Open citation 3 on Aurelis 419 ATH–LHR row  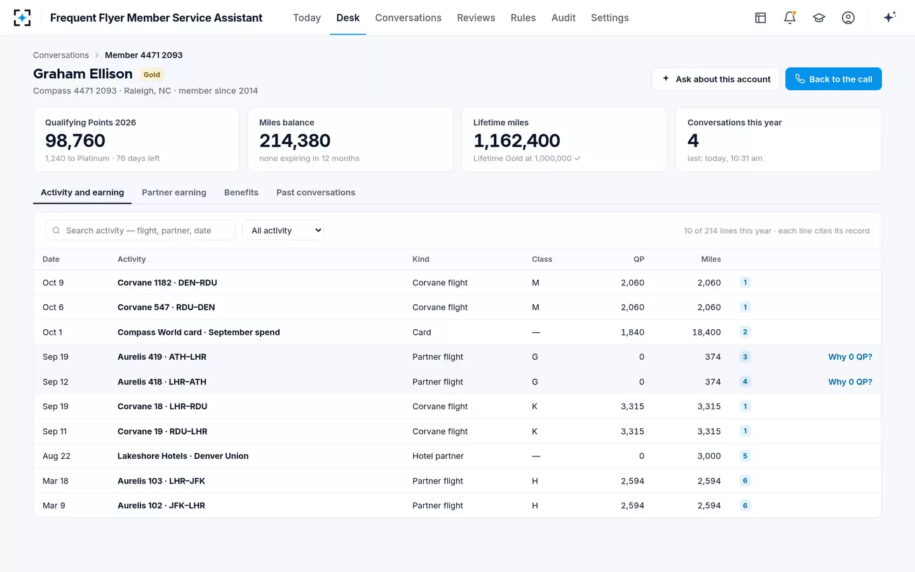[745, 357]
